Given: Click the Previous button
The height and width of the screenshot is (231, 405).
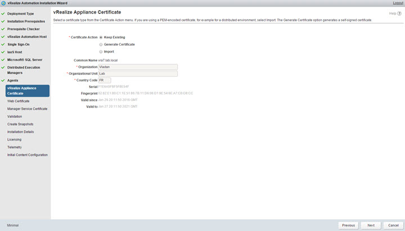Looking at the screenshot, I should [x=348, y=225].
